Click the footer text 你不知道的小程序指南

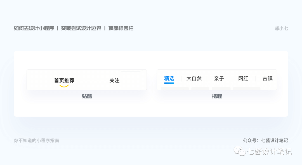coord(36,141)
